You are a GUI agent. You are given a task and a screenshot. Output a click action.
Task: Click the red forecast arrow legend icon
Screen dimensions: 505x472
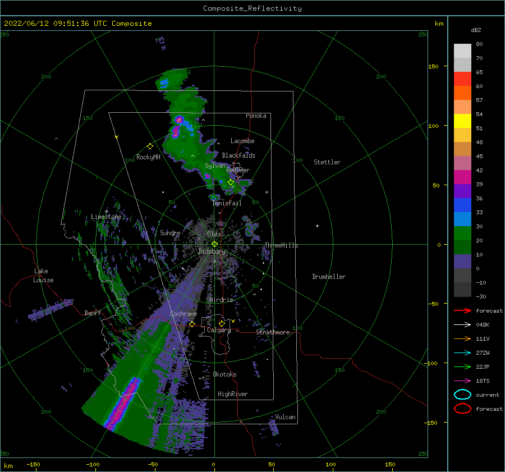click(x=462, y=310)
